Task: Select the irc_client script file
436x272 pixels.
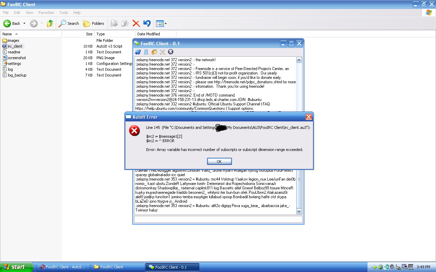Action: [12, 46]
